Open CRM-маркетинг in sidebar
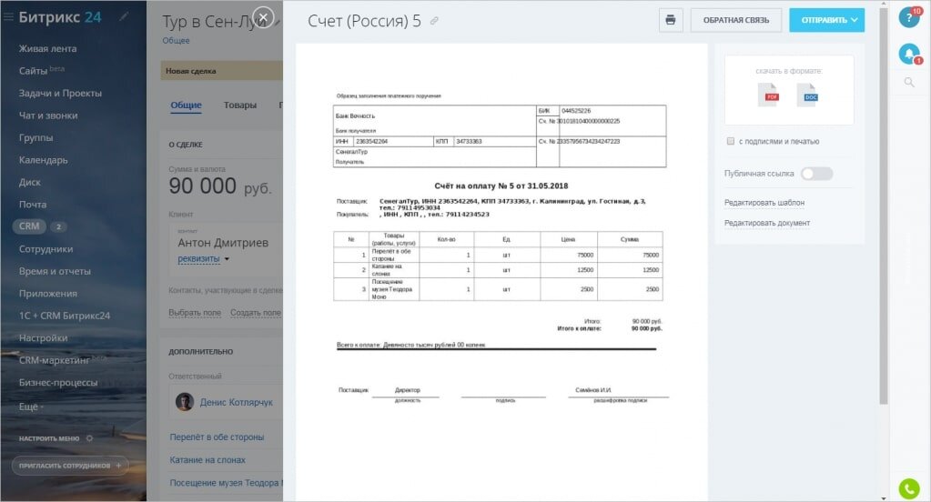 click(54, 360)
